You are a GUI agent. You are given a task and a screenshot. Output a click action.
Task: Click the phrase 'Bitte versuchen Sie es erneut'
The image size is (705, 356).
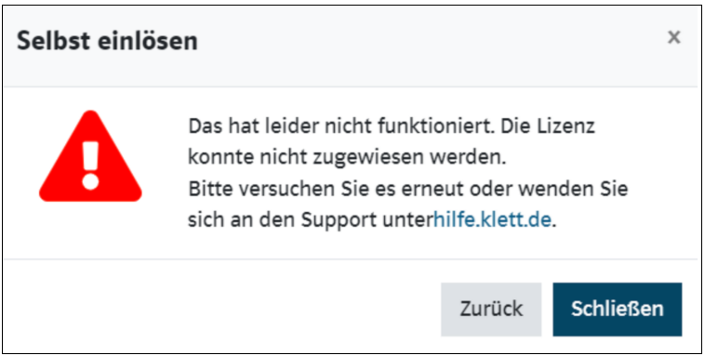tap(326, 189)
